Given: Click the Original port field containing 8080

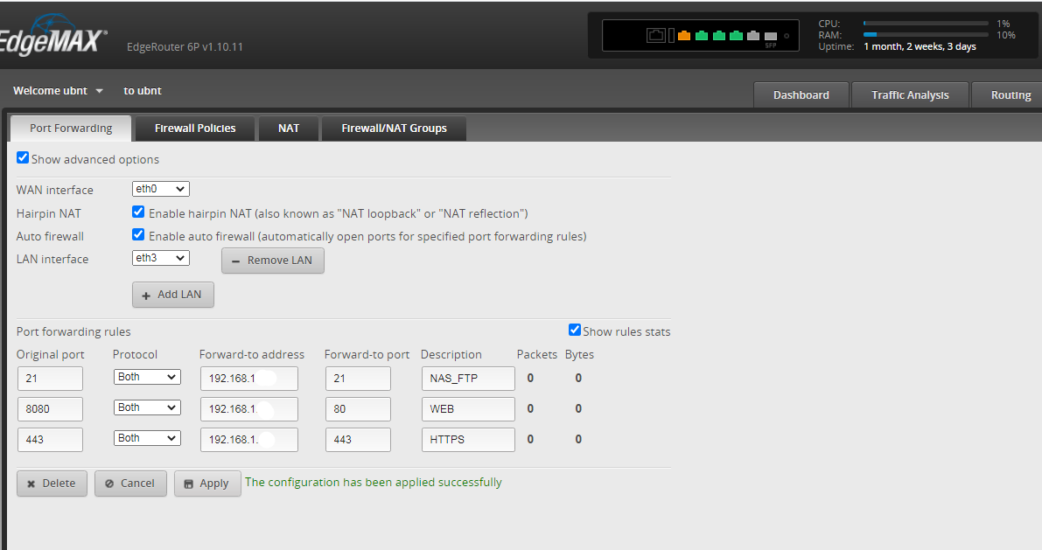Looking at the screenshot, I should pyautogui.click(x=50, y=409).
